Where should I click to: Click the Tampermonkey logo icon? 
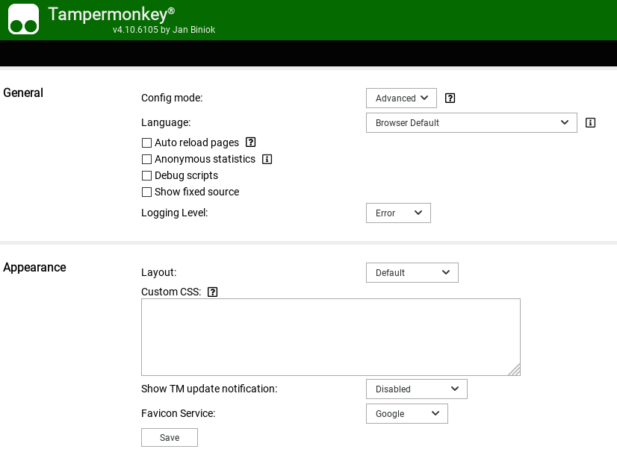pos(24,19)
